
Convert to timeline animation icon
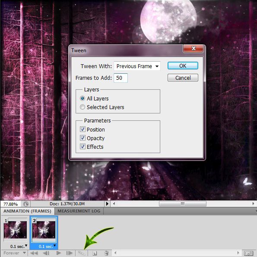click(248, 254)
